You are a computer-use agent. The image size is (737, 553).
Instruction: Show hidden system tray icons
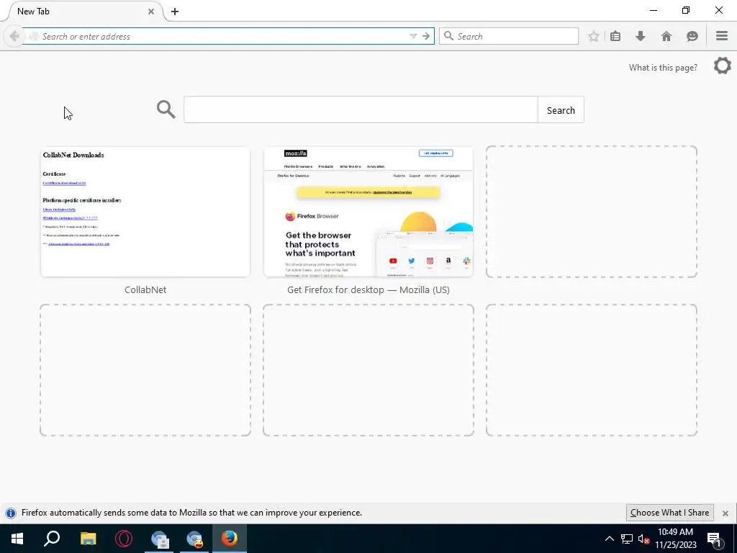pyautogui.click(x=609, y=539)
